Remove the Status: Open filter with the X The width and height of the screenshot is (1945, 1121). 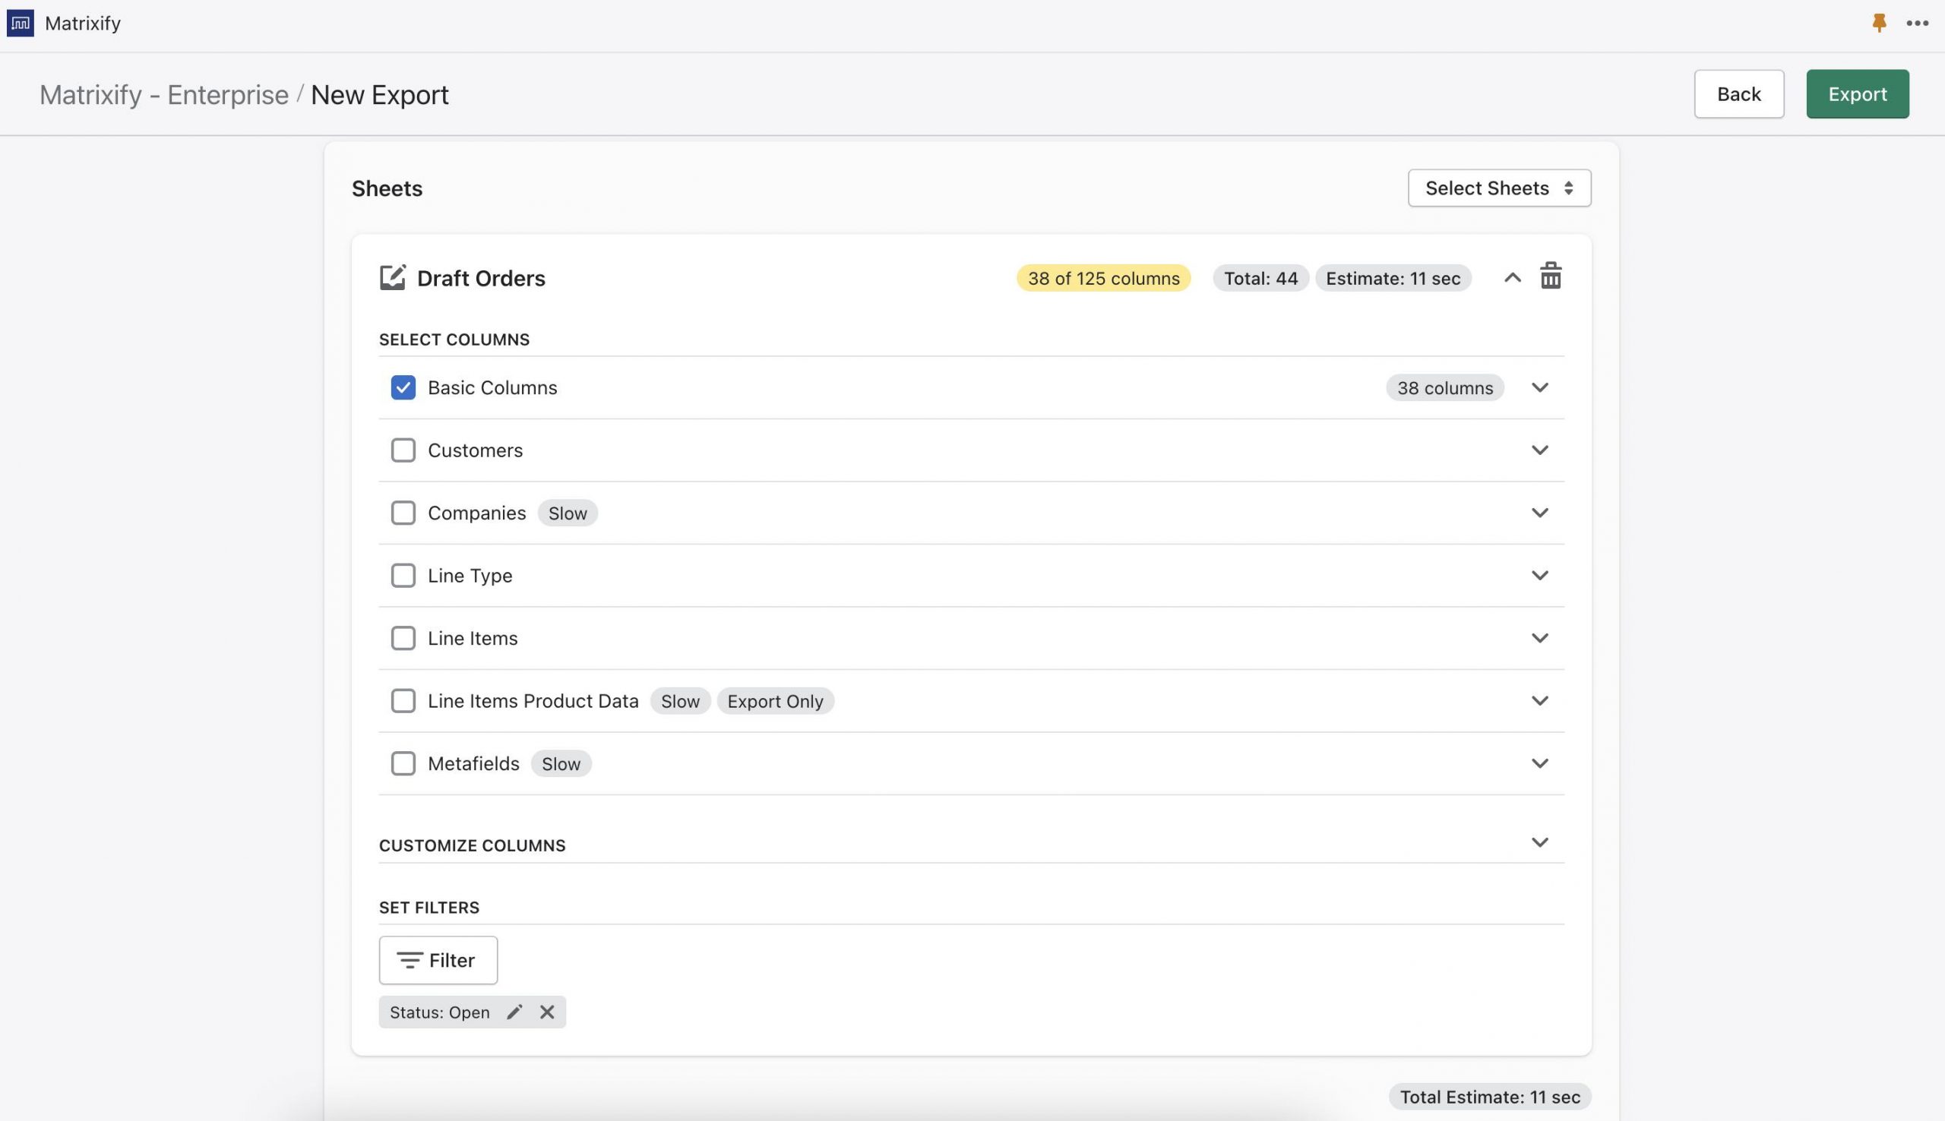coord(546,1011)
